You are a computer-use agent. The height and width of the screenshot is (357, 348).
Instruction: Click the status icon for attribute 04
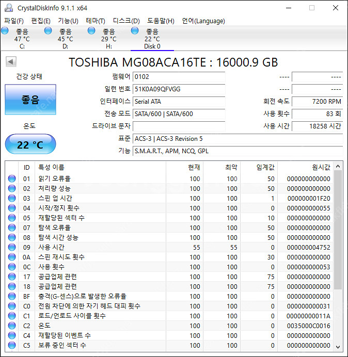click(12, 208)
